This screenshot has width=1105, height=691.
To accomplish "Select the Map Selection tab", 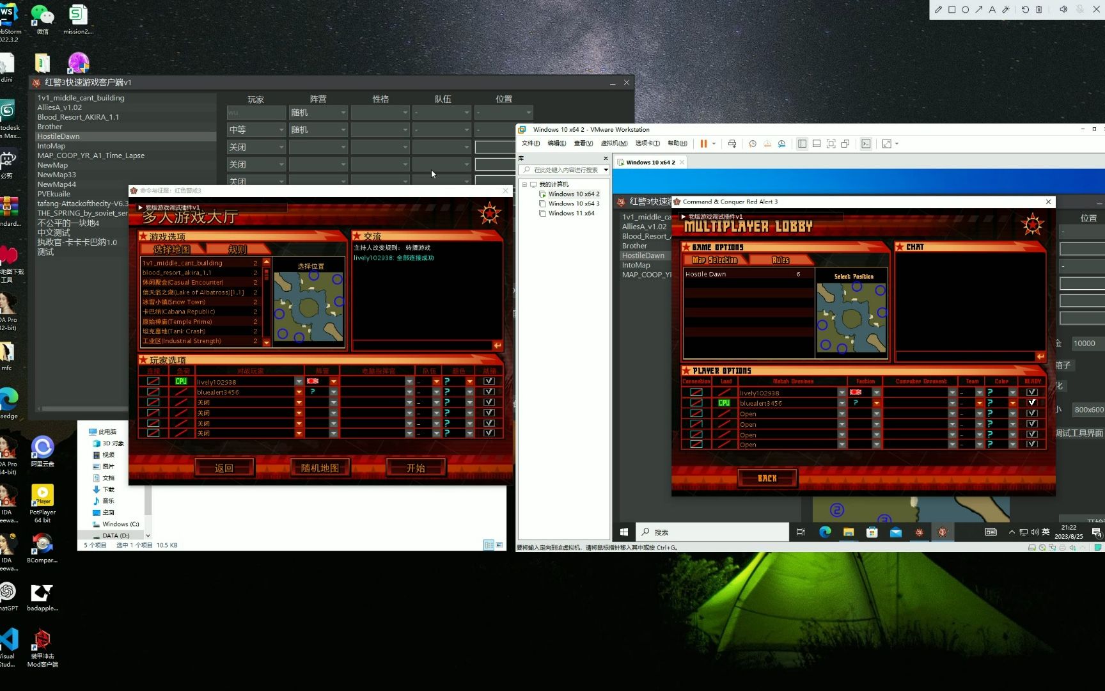I will click(714, 260).
